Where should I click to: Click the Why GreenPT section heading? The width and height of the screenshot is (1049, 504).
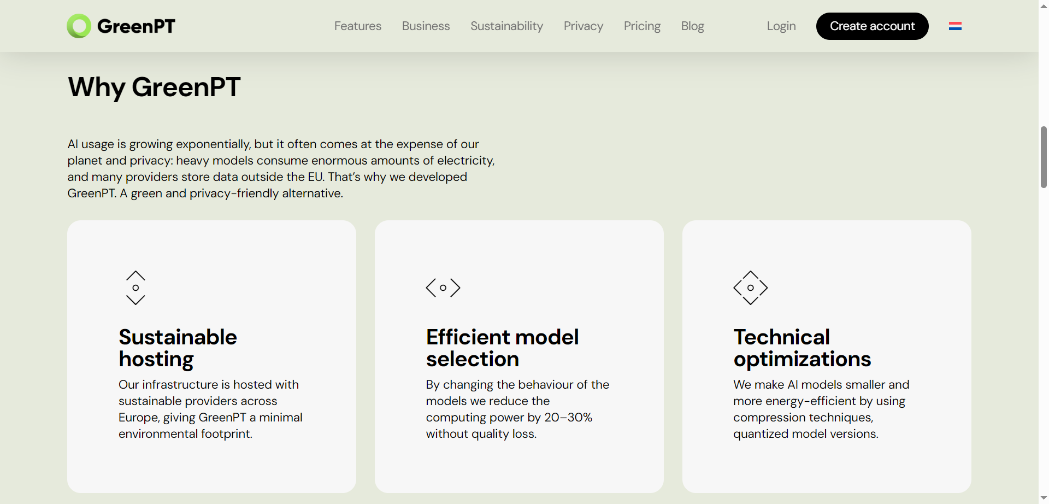[154, 87]
